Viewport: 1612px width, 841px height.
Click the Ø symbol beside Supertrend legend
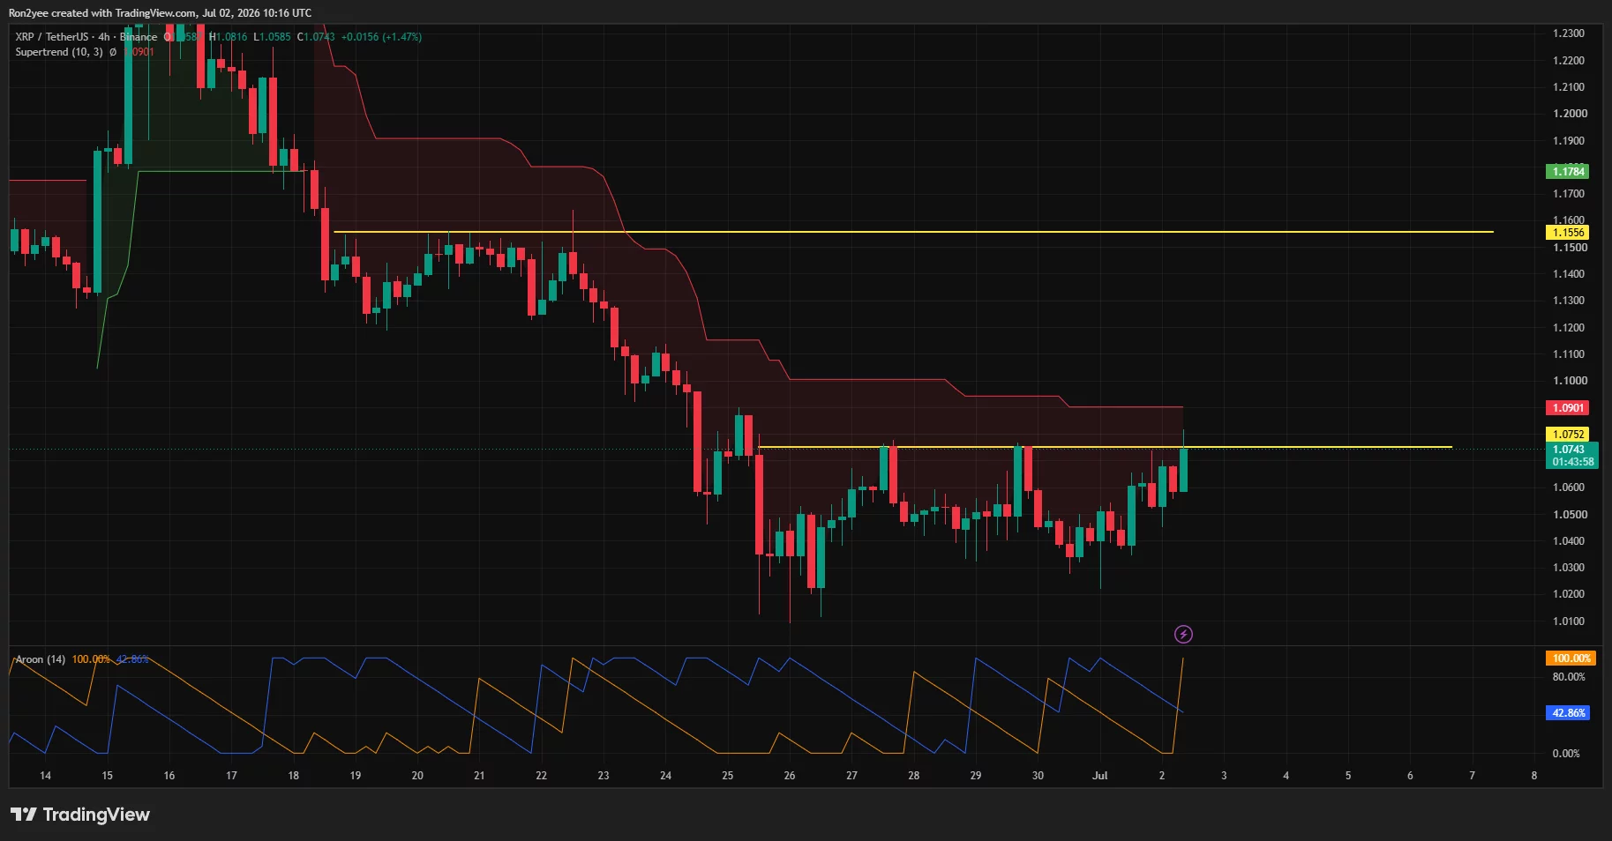113,52
